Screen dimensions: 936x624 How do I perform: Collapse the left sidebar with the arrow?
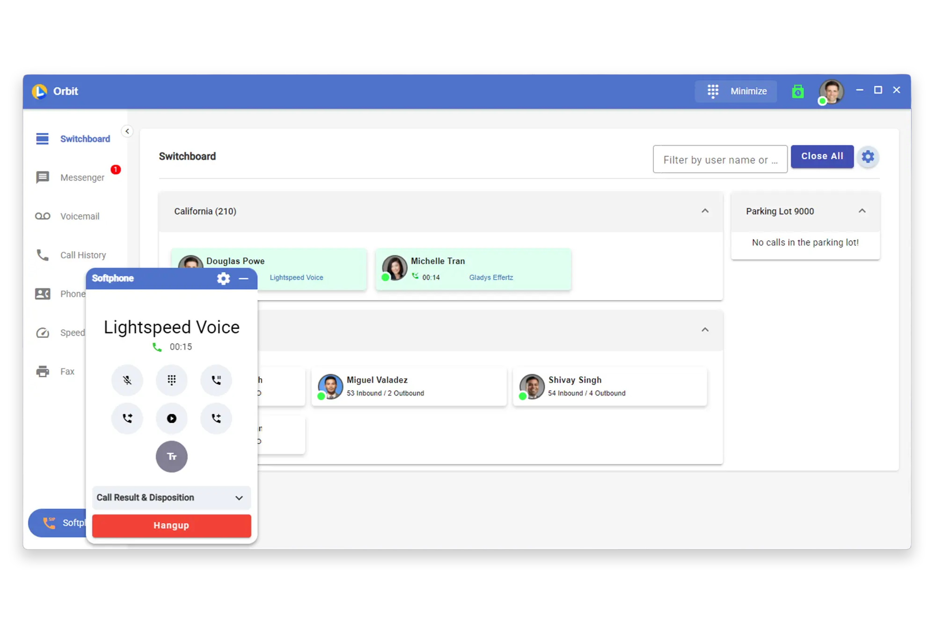pyautogui.click(x=127, y=132)
